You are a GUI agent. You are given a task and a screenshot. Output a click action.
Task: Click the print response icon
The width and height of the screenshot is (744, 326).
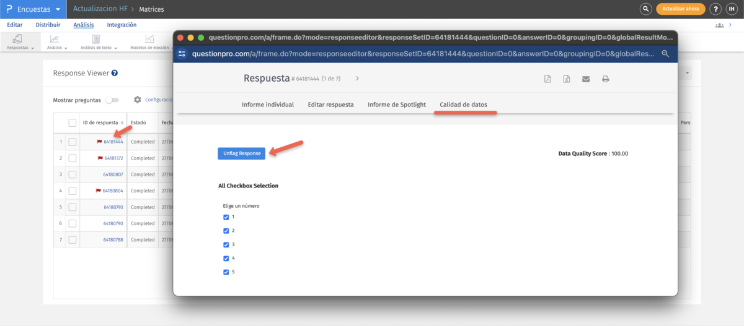[x=606, y=79]
